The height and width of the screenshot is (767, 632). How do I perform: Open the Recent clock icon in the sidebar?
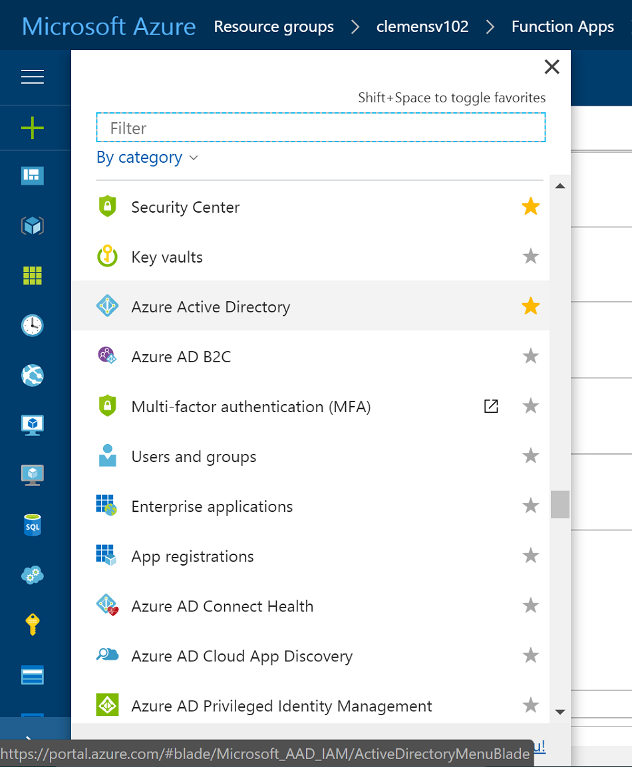pos(33,325)
